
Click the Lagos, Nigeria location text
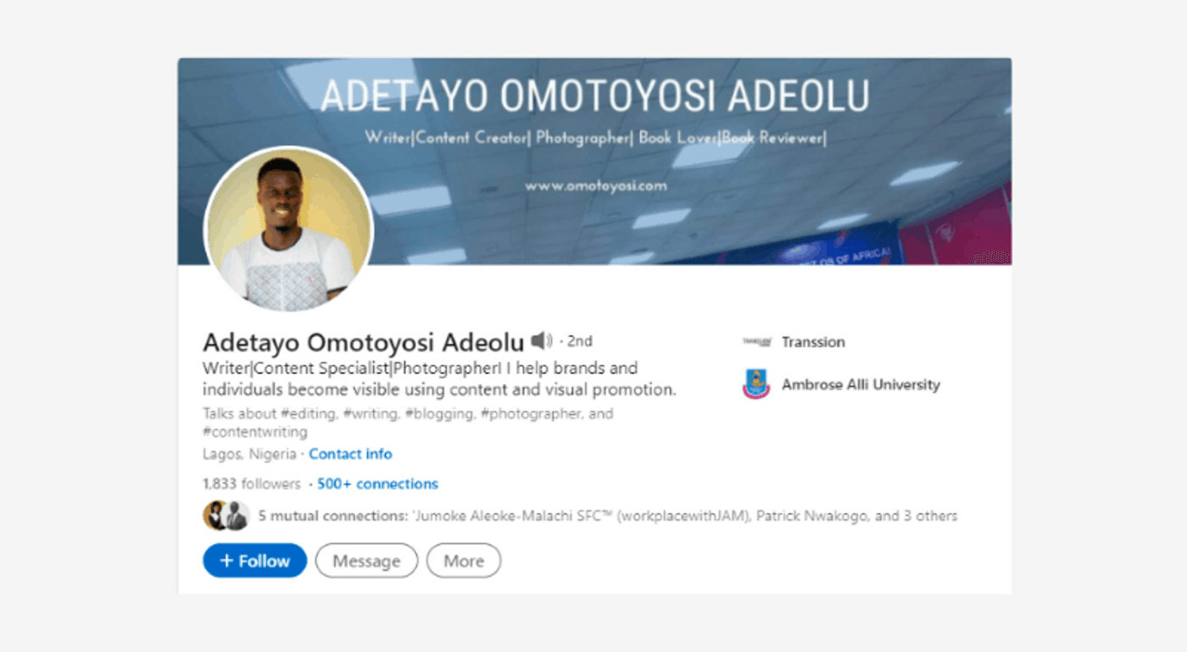coord(249,454)
